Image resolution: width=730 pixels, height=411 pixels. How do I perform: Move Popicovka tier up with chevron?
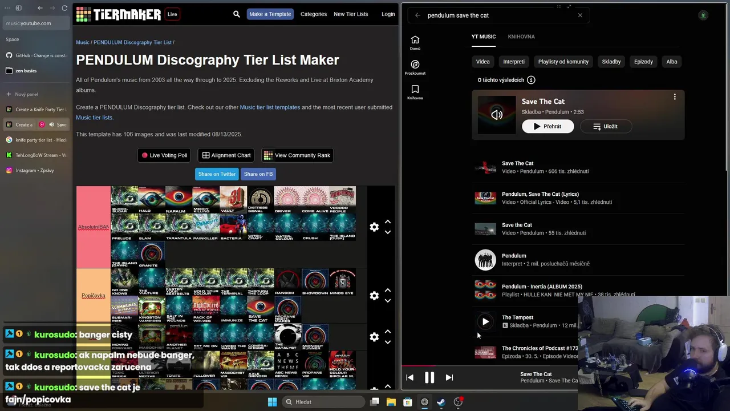[388, 291]
